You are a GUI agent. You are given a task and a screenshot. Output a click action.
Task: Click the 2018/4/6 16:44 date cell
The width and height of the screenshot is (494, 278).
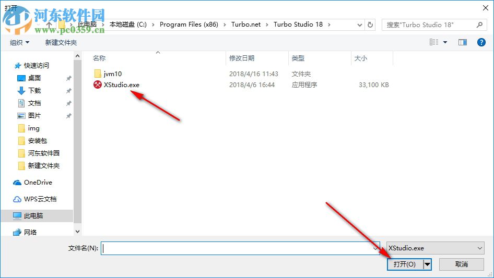[x=252, y=84]
